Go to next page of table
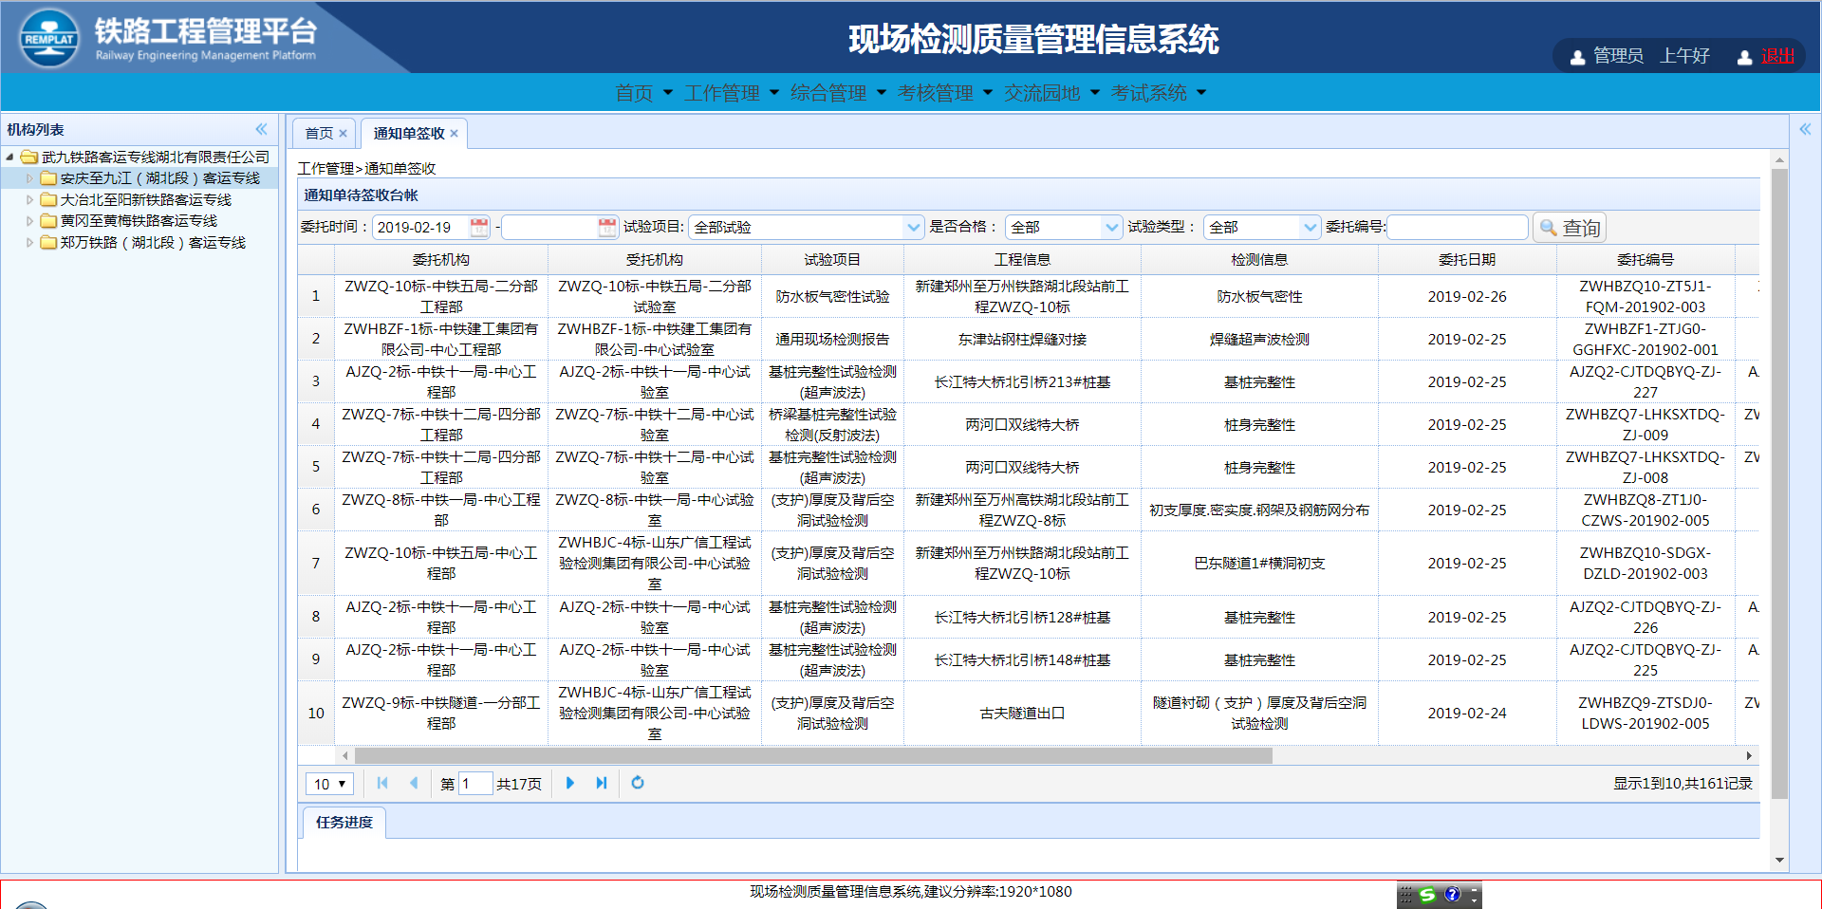This screenshot has height=909, width=1822. pos(570,783)
